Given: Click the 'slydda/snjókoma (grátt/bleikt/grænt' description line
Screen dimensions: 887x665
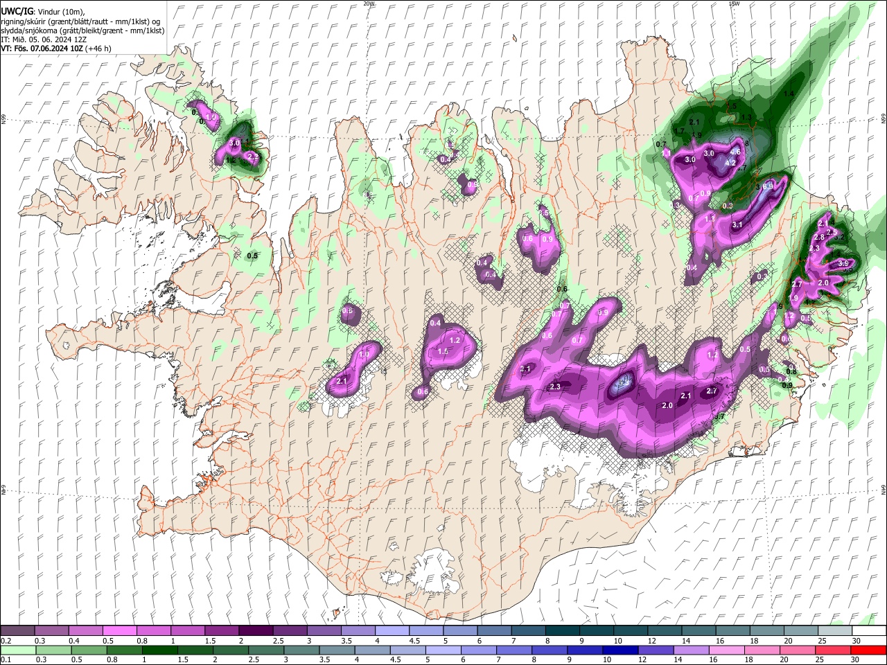Looking at the screenshot, I should [x=82, y=30].
